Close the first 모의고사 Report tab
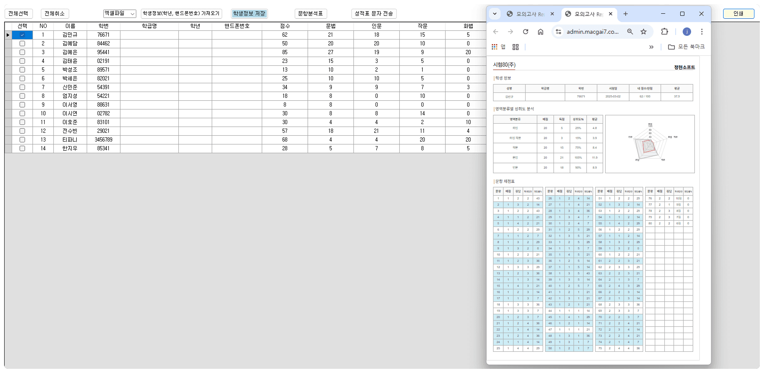The image size is (764, 373). [x=552, y=14]
